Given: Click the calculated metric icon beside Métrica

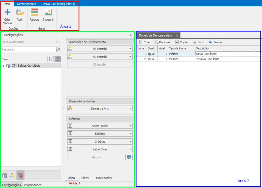Looking at the screenshot, I should click(x=129, y=157).
